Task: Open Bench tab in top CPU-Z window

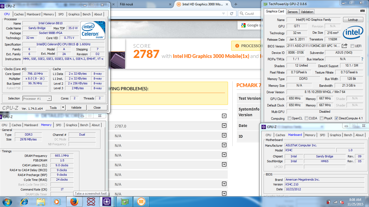Action: click(x=87, y=14)
